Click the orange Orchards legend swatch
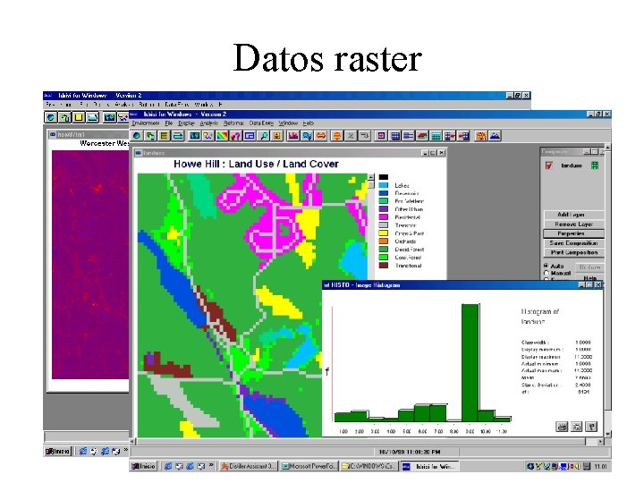The height and width of the screenshot is (483, 644). 383,241
